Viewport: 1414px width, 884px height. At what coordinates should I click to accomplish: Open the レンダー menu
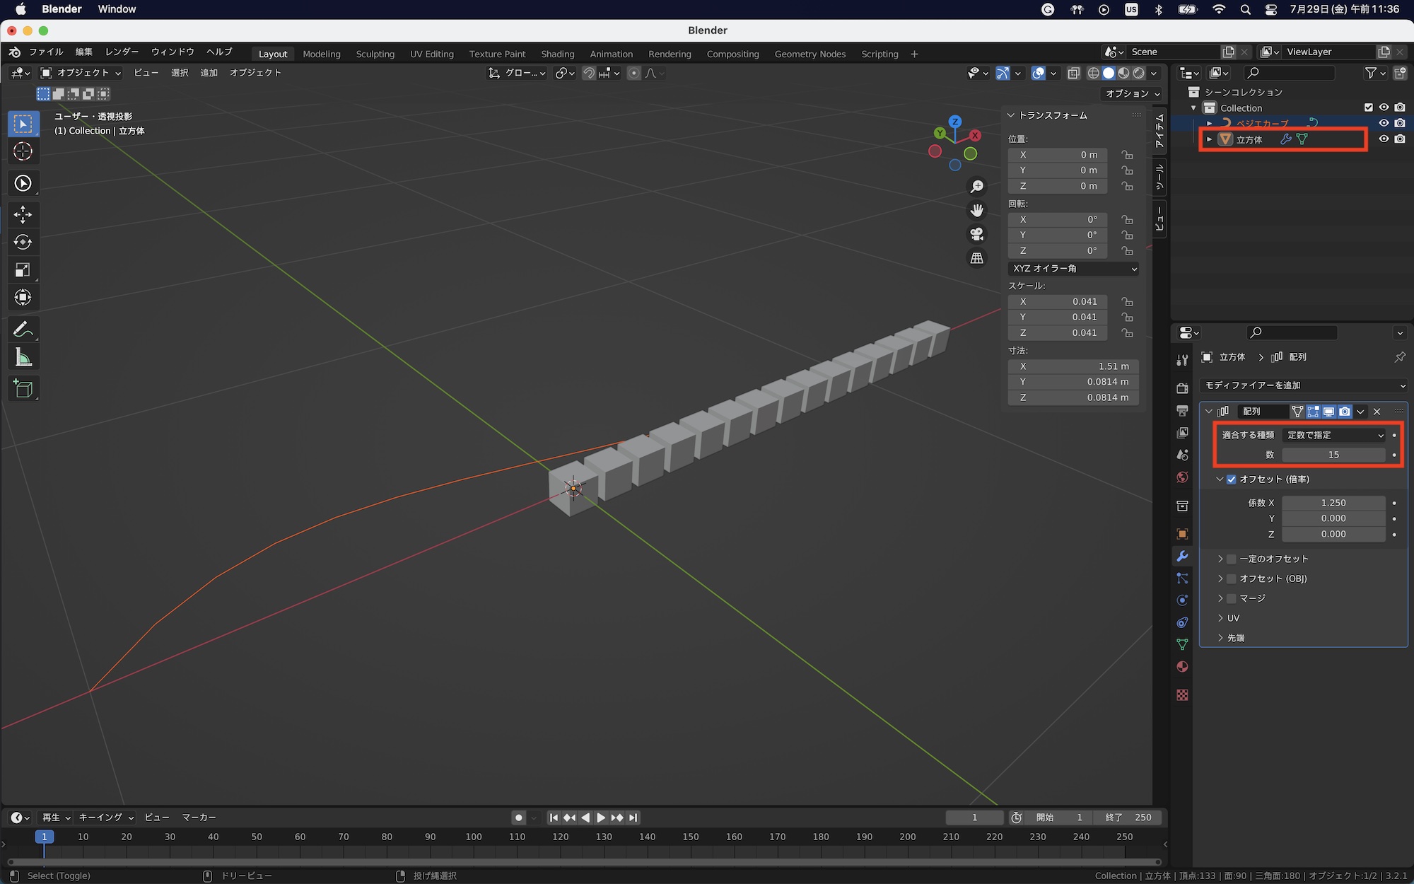point(122,52)
